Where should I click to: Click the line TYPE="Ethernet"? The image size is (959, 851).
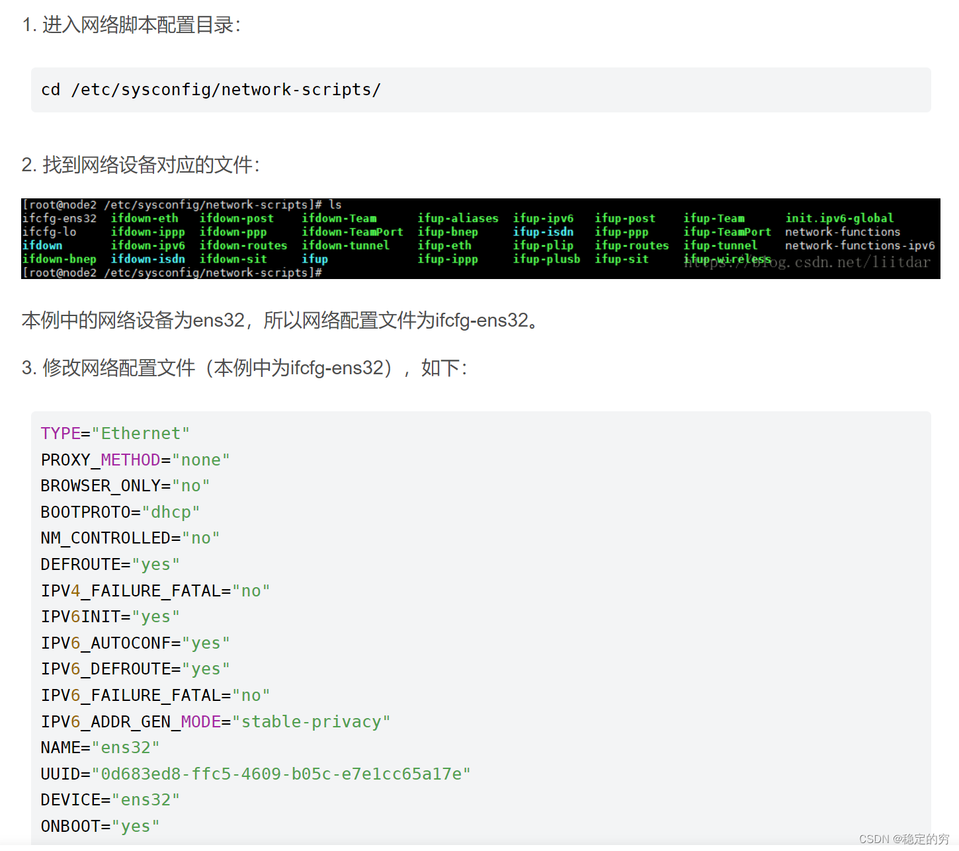click(115, 434)
